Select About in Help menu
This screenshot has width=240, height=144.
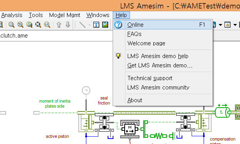coord(163,100)
